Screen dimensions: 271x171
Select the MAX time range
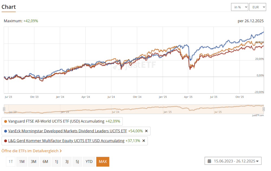(x=103, y=162)
